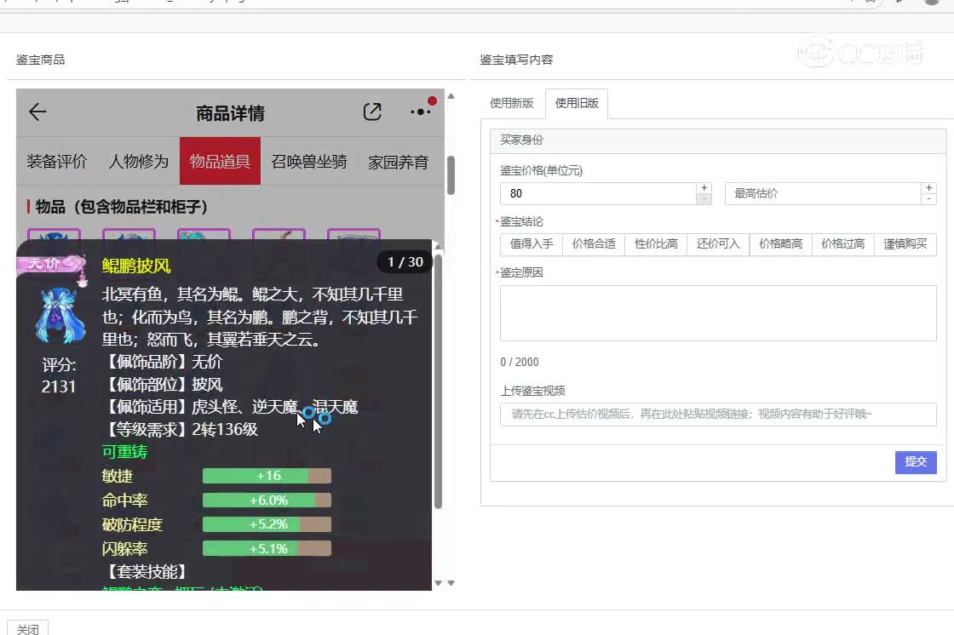Screen dimensions: 954x635
Task: Choose the 值得入手 conclusion
Action: point(532,244)
